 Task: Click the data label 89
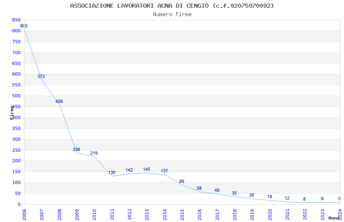coord(182,181)
